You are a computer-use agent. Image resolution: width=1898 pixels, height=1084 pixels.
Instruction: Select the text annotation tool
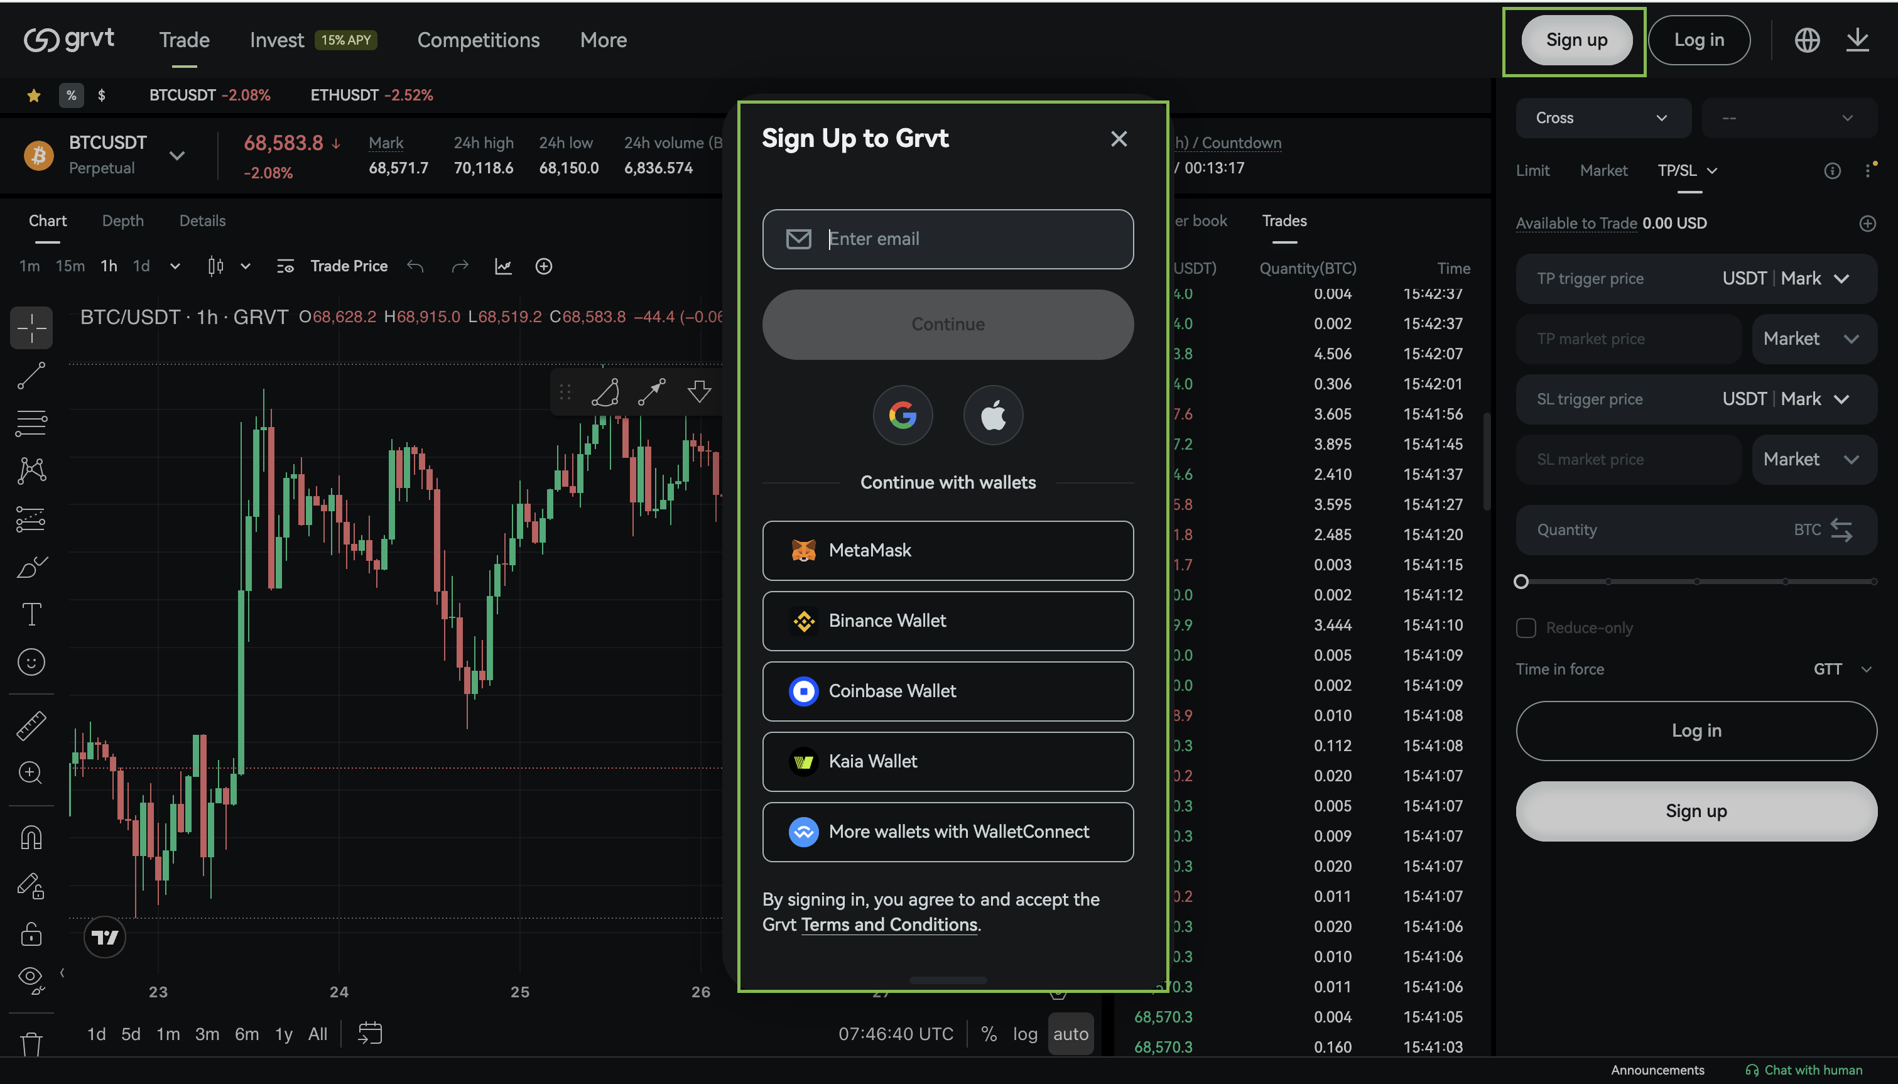pyautogui.click(x=31, y=614)
